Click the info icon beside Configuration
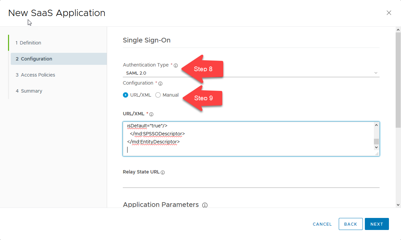 pyautogui.click(x=160, y=83)
